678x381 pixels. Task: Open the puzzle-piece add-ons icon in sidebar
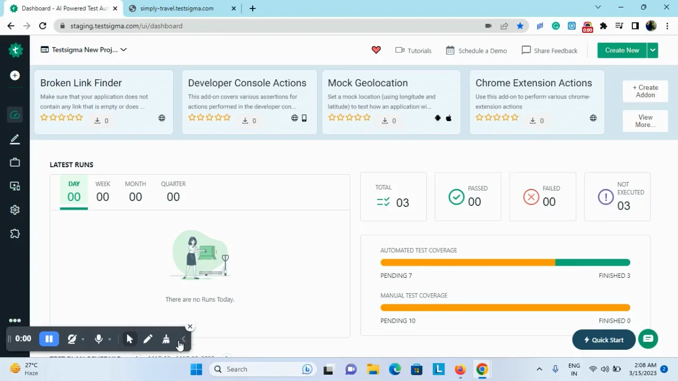[15, 233]
